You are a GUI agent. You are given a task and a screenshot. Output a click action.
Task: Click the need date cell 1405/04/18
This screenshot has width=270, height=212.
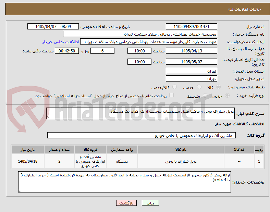pyautogui.click(x=28, y=161)
